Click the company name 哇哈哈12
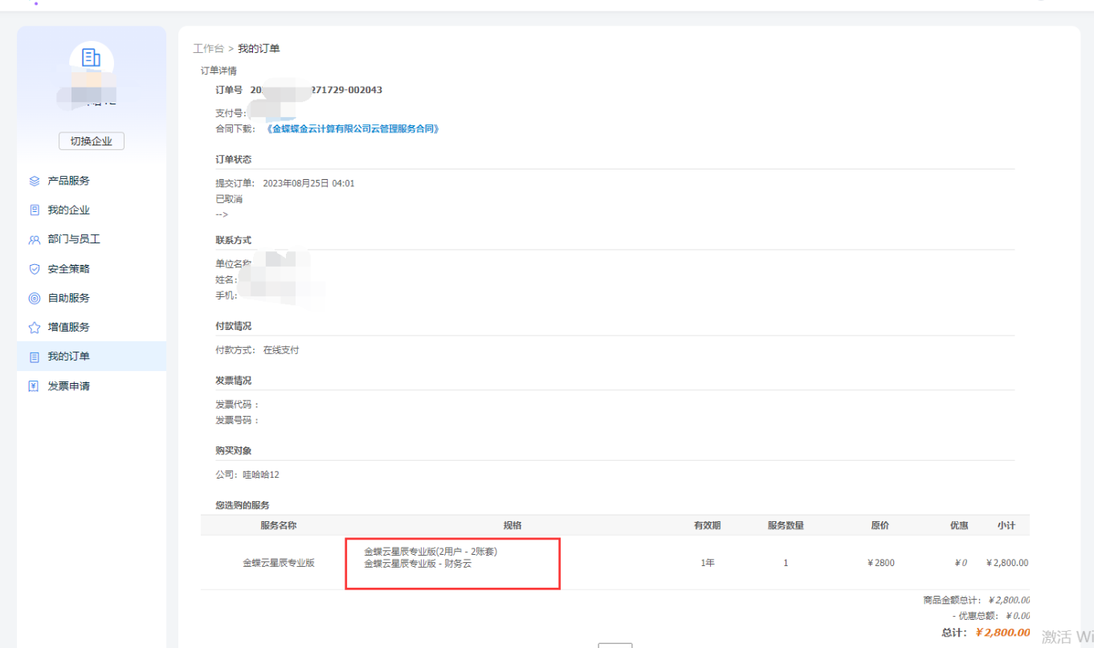 pos(261,475)
